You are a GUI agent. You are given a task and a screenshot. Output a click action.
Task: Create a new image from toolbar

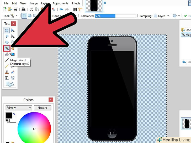[5, 9]
